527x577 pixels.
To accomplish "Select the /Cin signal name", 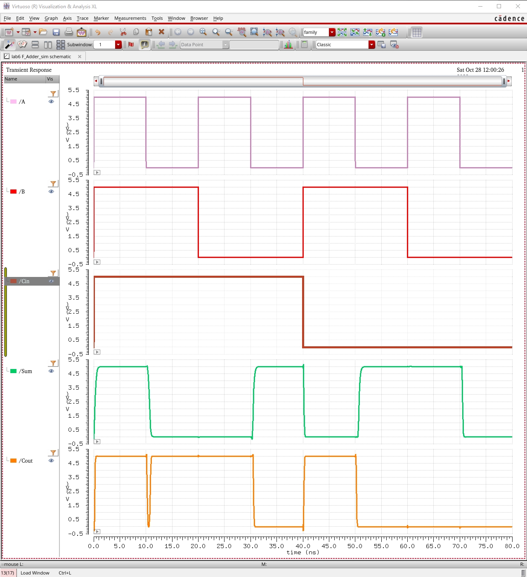I will click(x=25, y=281).
